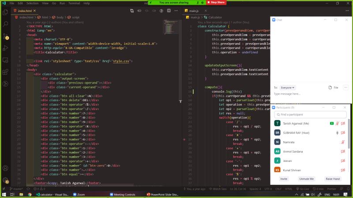The image size is (353, 198).
Task: Open the Run menu
Action: point(62,3)
